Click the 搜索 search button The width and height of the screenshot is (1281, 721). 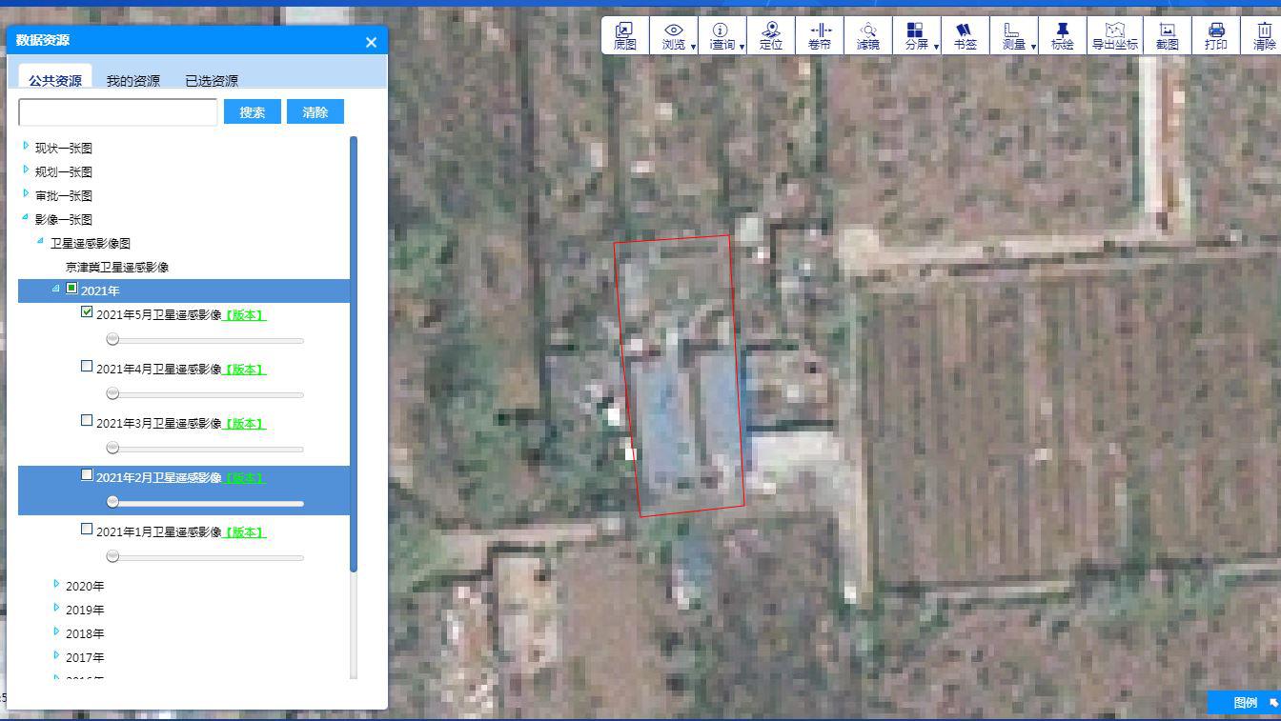coord(253,111)
